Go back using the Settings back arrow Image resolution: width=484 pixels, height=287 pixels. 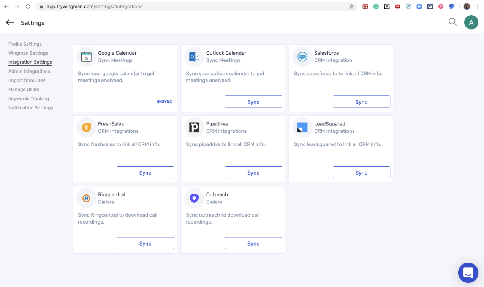pyautogui.click(x=10, y=23)
